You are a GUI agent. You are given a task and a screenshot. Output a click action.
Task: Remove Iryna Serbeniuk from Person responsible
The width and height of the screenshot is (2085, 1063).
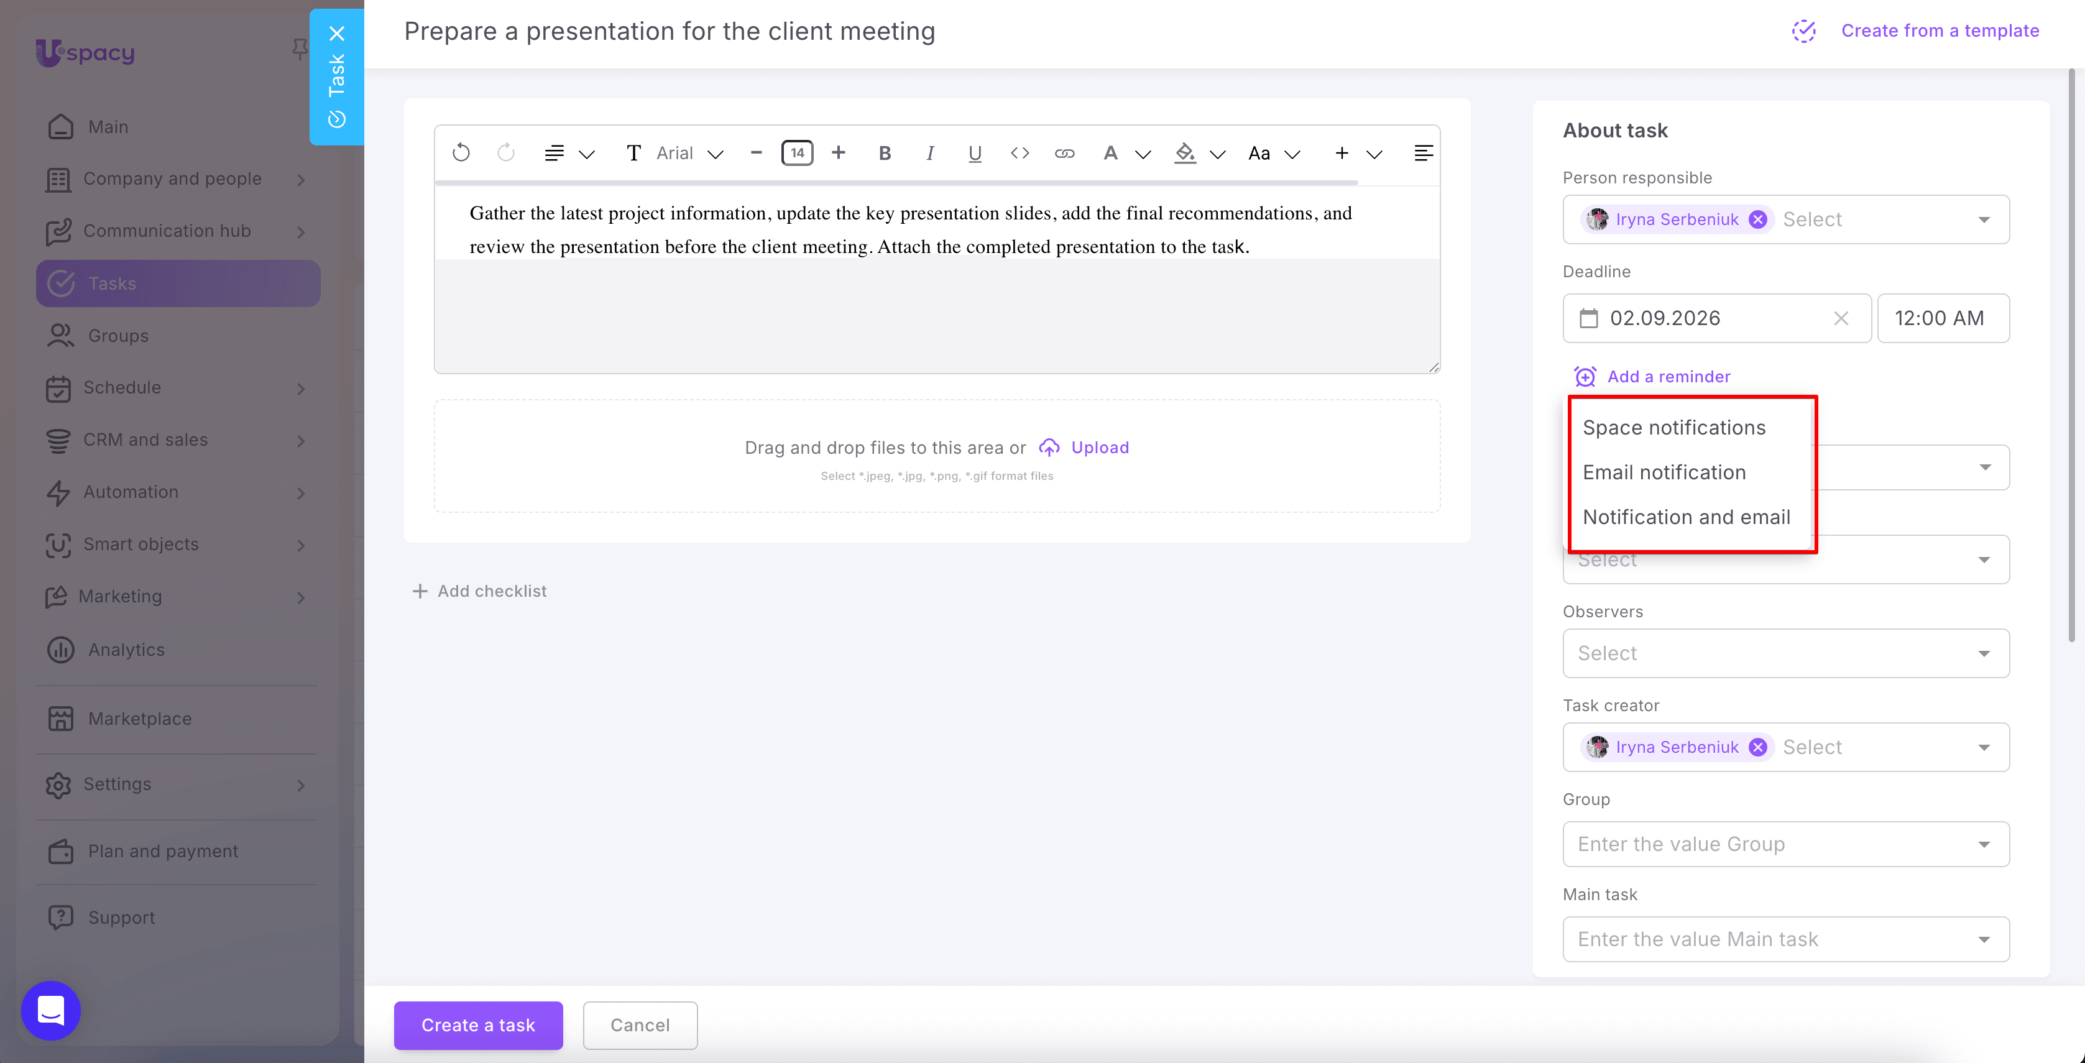click(1757, 219)
